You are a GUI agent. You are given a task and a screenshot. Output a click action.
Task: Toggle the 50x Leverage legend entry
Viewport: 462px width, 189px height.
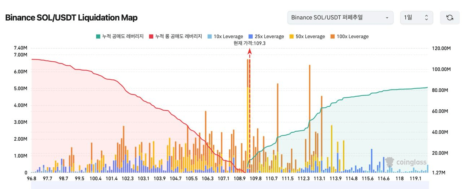point(307,36)
